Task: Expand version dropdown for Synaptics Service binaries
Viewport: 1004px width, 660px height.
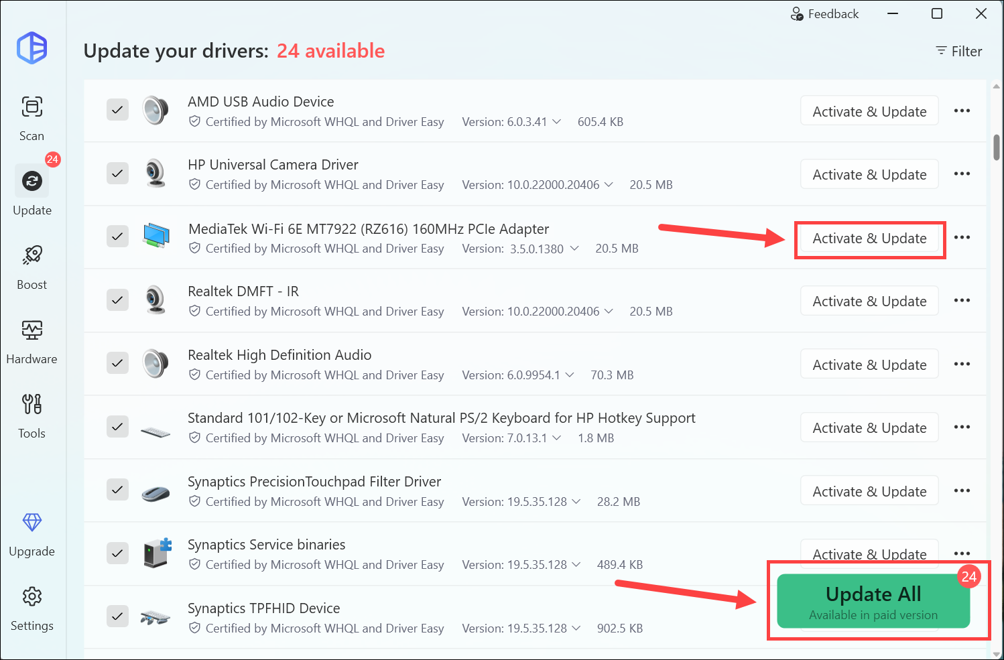Action: tap(576, 564)
